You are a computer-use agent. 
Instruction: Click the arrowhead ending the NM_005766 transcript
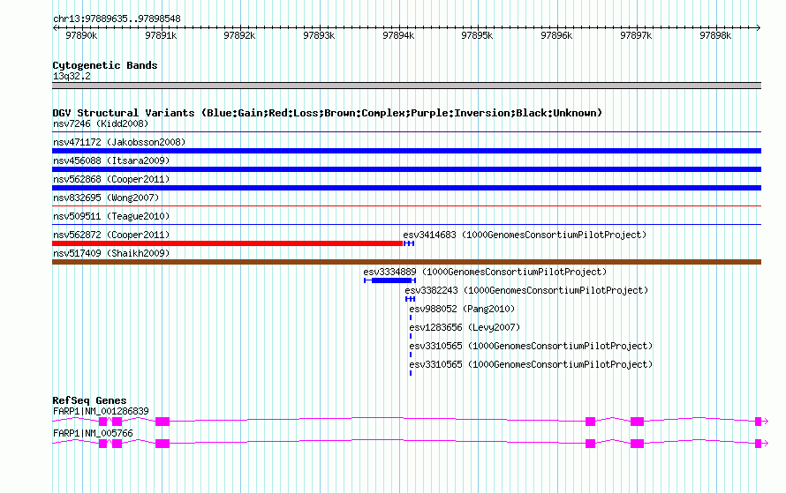766,444
